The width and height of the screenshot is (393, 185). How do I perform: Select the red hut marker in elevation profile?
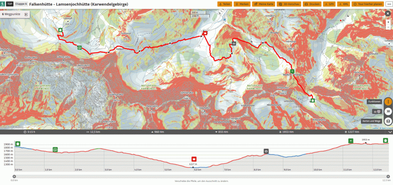point(194,159)
